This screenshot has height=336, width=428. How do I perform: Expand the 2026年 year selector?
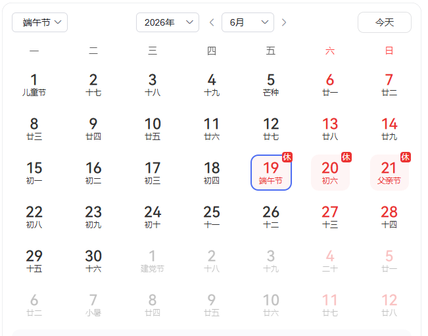167,22
